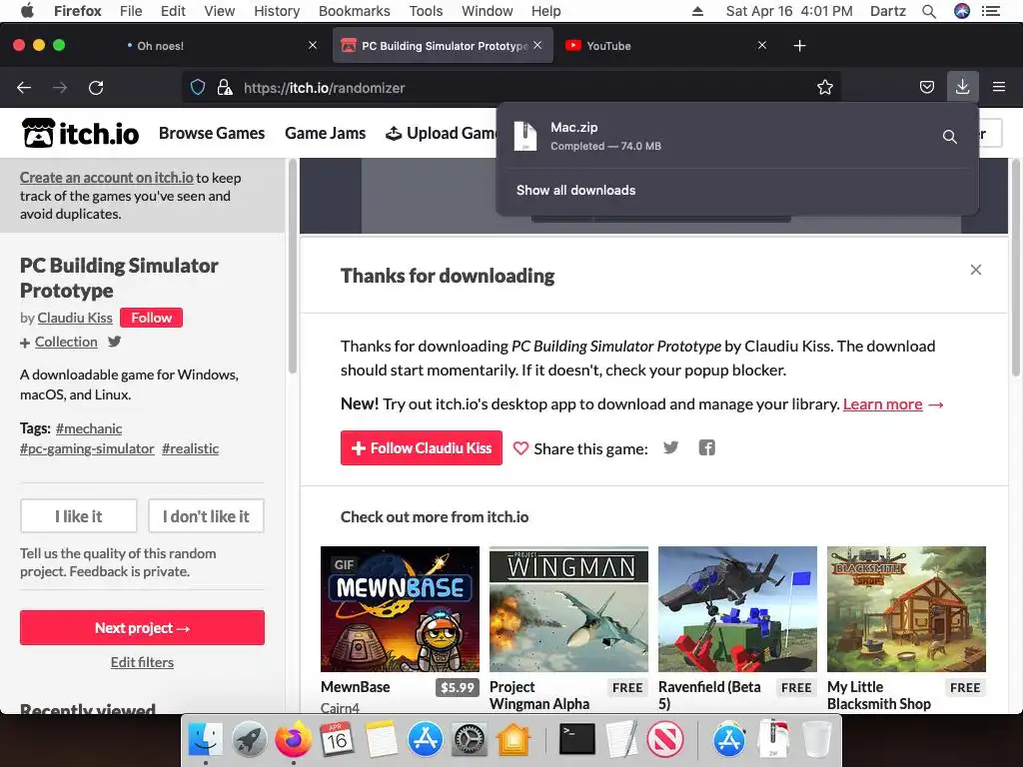The height and width of the screenshot is (767, 1023).
Task: Open the Firefox hamburger application menu
Action: click(x=999, y=87)
